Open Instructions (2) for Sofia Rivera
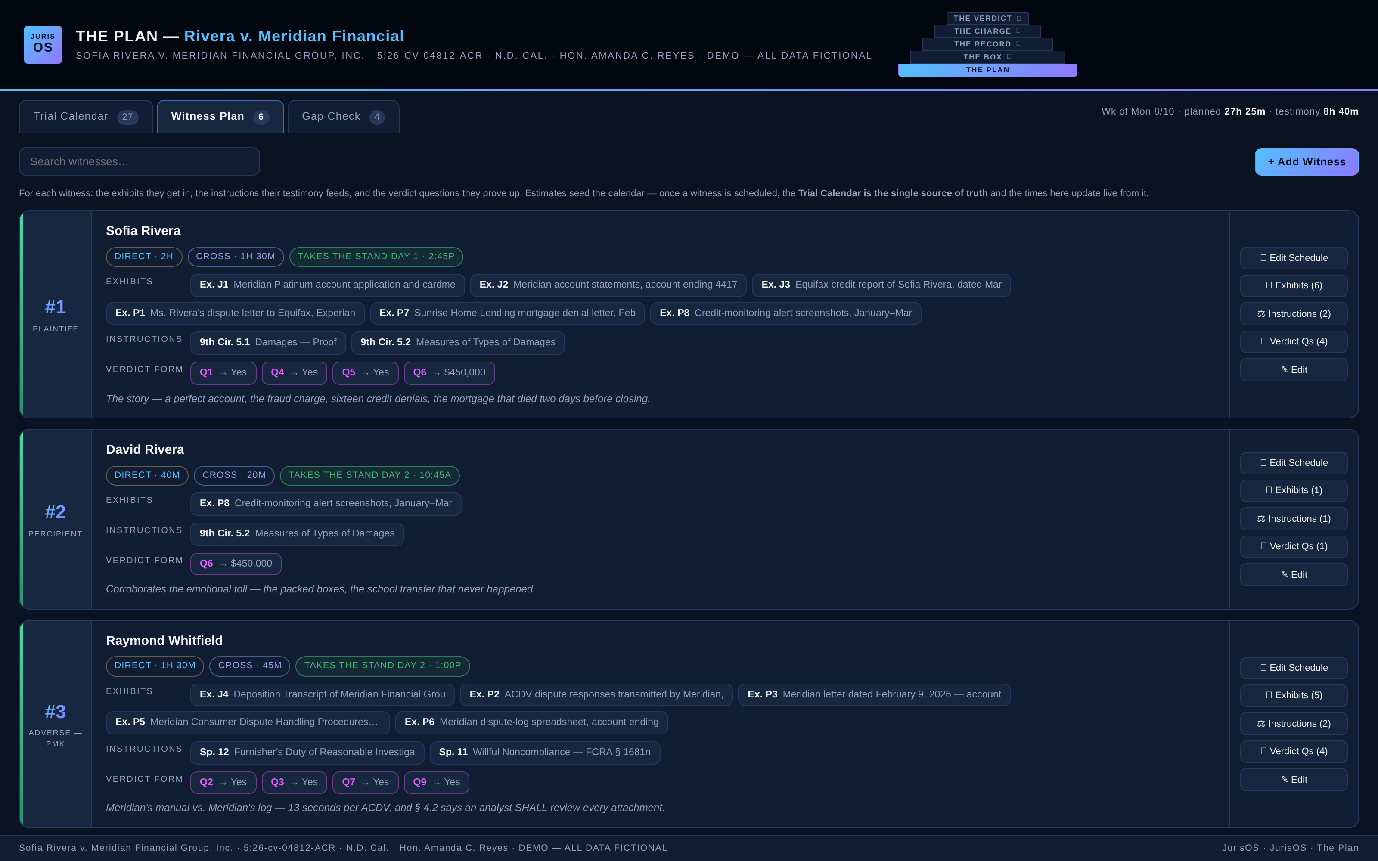This screenshot has height=861, width=1378. pyautogui.click(x=1294, y=314)
